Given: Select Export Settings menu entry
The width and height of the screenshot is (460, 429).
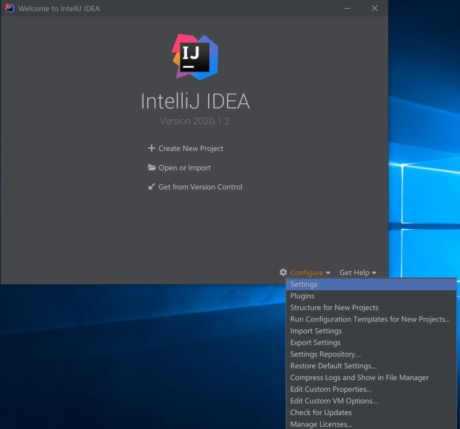Looking at the screenshot, I should 315,343.
